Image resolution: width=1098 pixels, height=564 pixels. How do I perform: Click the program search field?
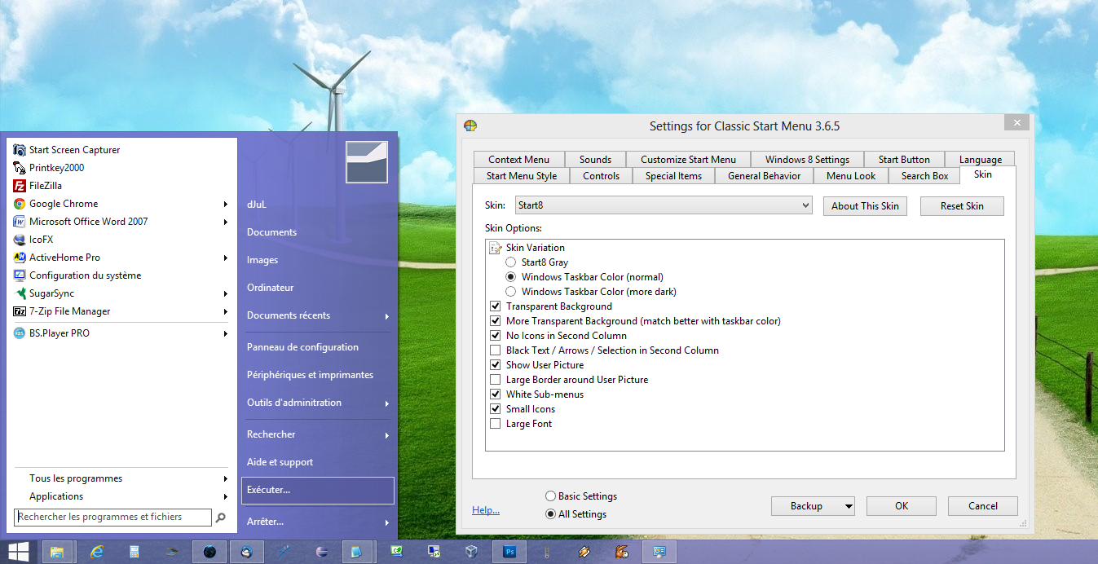[110, 517]
